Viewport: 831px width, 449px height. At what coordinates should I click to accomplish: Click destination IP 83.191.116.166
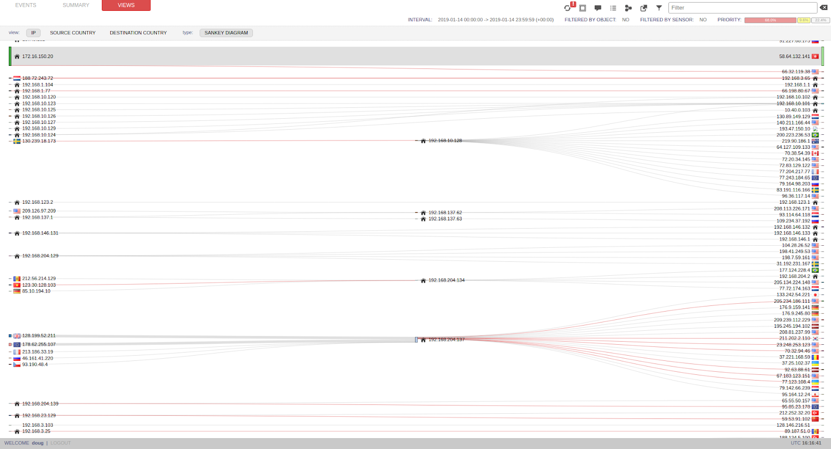pyautogui.click(x=793, y=190)
